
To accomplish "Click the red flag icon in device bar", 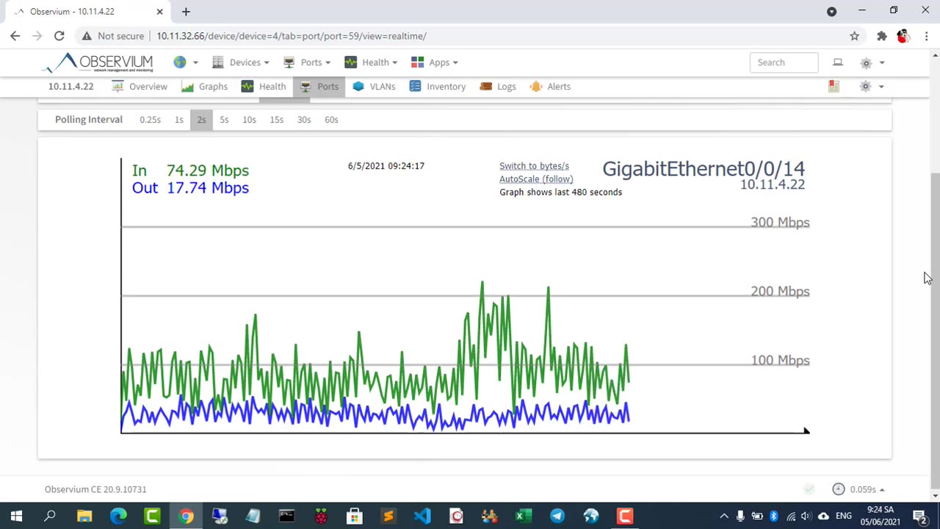I will pos(834,87).
